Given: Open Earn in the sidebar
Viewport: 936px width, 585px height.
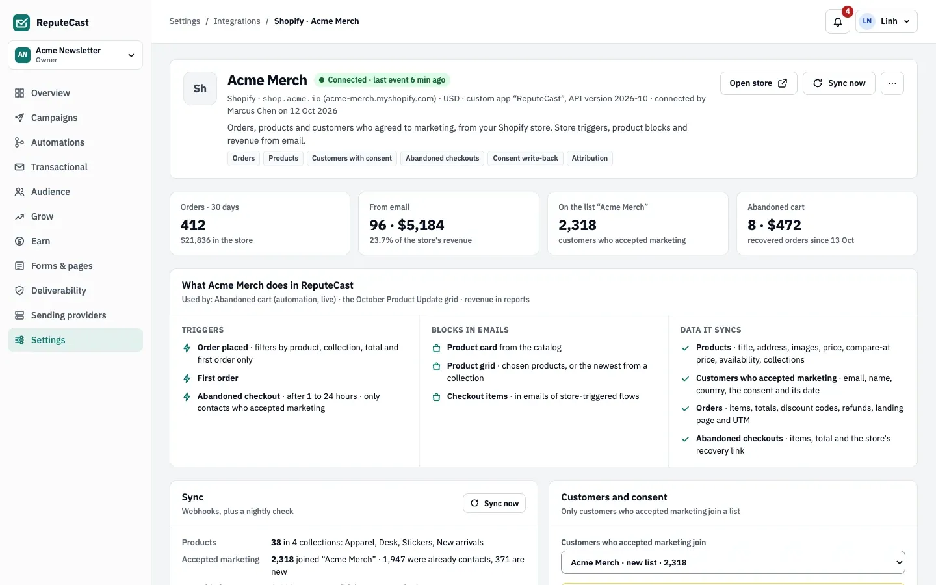Looking at the screenshot, I should click(75, 241).
